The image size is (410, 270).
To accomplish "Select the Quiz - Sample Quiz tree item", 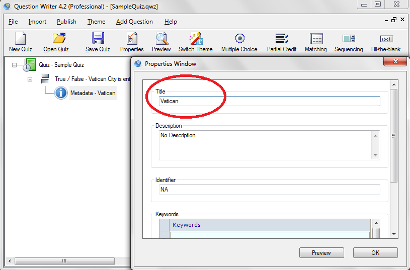I will pos(61,65).
